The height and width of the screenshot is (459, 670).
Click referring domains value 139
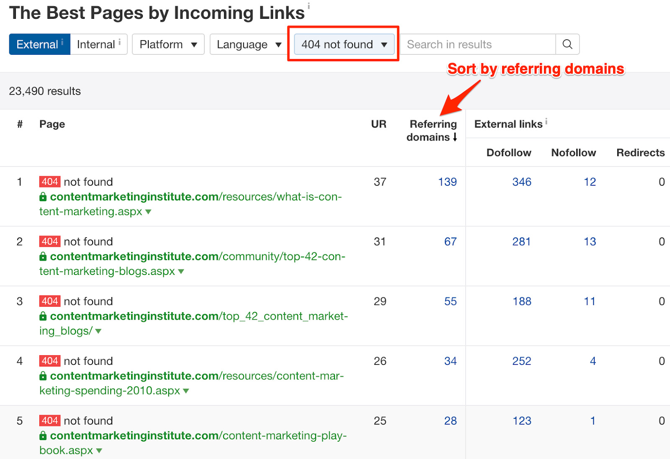click(447, 182)
